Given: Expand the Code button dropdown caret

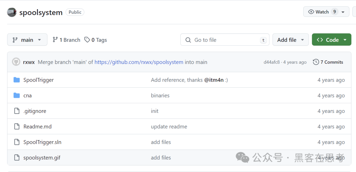Looking at the screenshot, I should click(x=345, y=40).
